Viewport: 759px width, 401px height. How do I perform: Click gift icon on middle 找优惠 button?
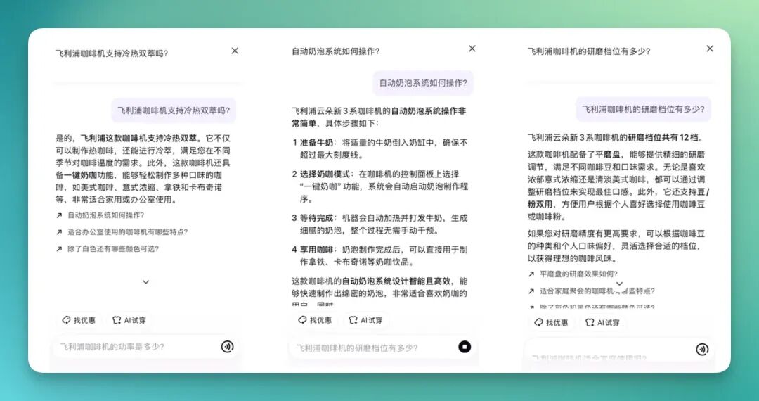(x=302, y=320)
